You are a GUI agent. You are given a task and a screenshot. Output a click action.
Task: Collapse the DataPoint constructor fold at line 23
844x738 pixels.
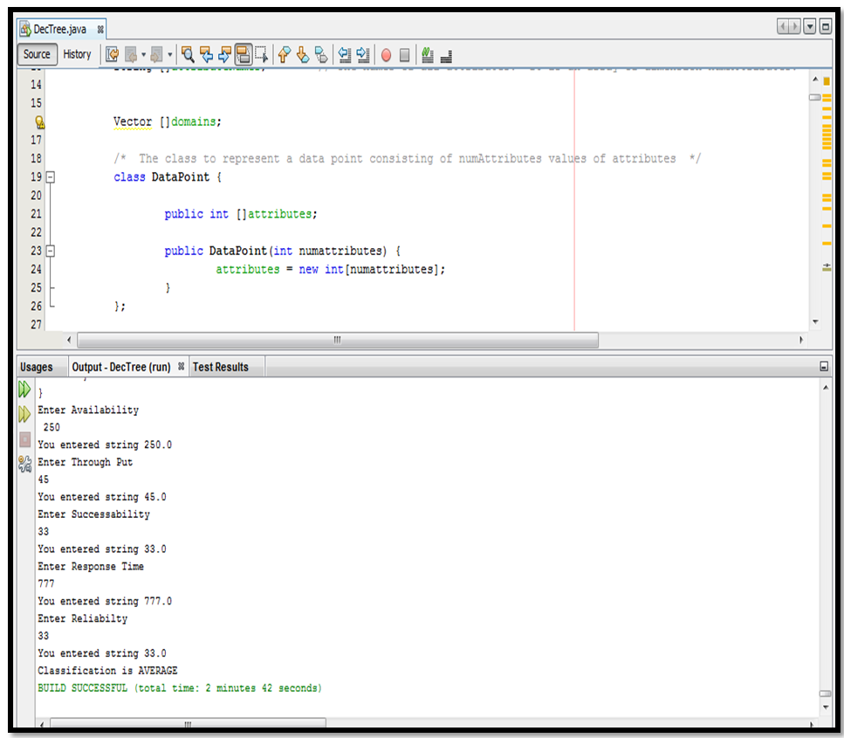pyautogui.click(x=51, y=251)
